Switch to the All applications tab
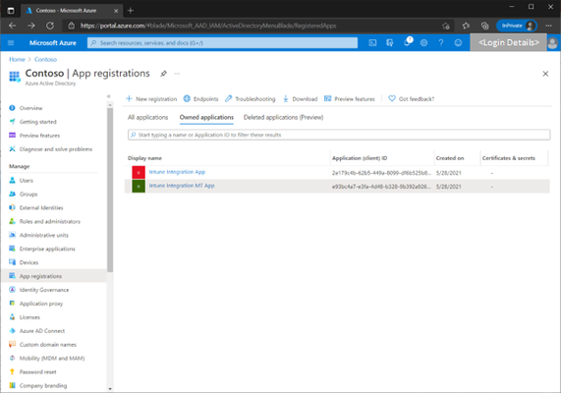The image size is (561, 393). [x=147, y=117]
